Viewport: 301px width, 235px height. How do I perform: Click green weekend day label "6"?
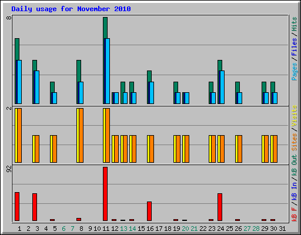click(x=63, y=229)
